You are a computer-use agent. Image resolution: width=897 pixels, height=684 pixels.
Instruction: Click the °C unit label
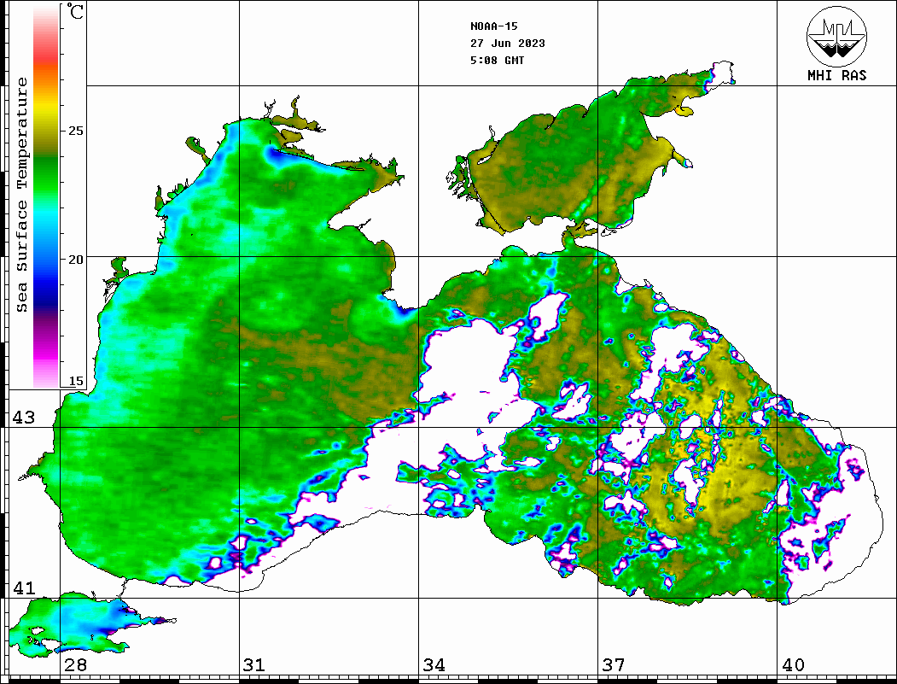coord(75,11)
